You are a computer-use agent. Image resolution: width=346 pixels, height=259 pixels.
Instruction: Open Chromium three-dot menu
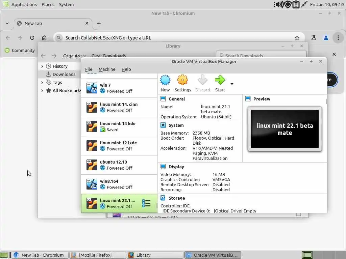click(x=338, y=38)
